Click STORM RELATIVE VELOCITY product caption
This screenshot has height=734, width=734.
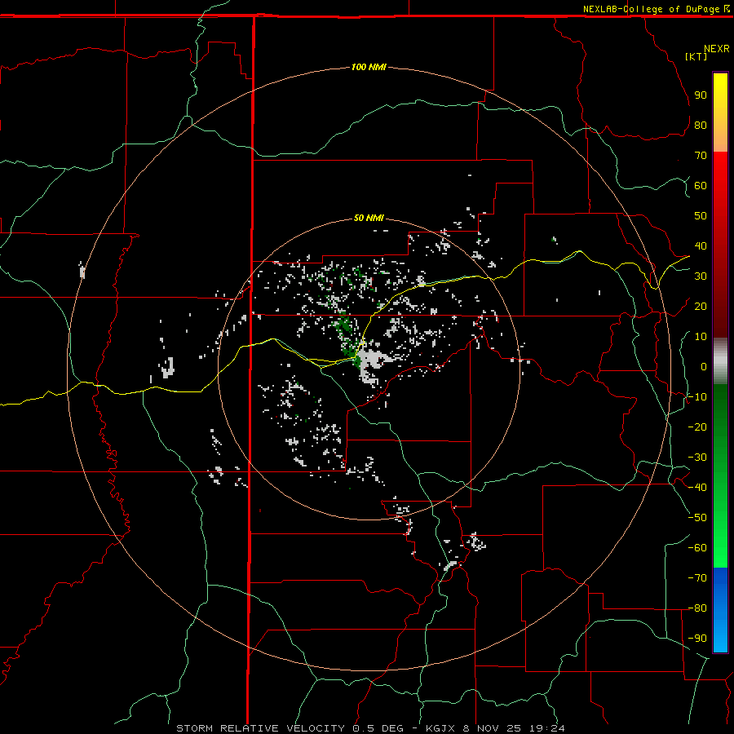click(x=260, y=728)
